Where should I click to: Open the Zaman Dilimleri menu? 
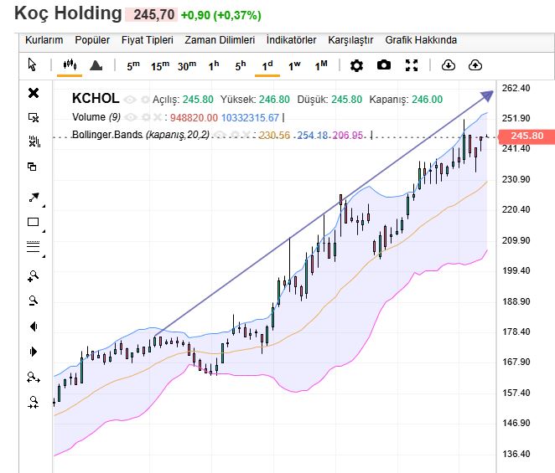click(220, 40)
